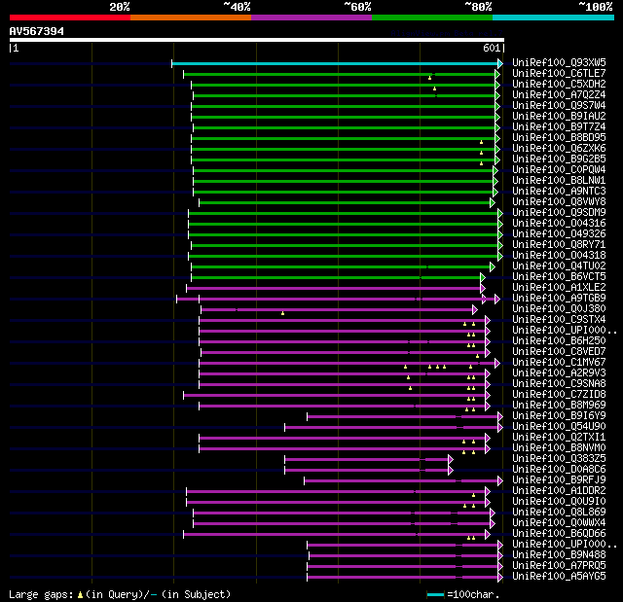Select UniRef100_A1XLE2 entry

click(559, 288)
